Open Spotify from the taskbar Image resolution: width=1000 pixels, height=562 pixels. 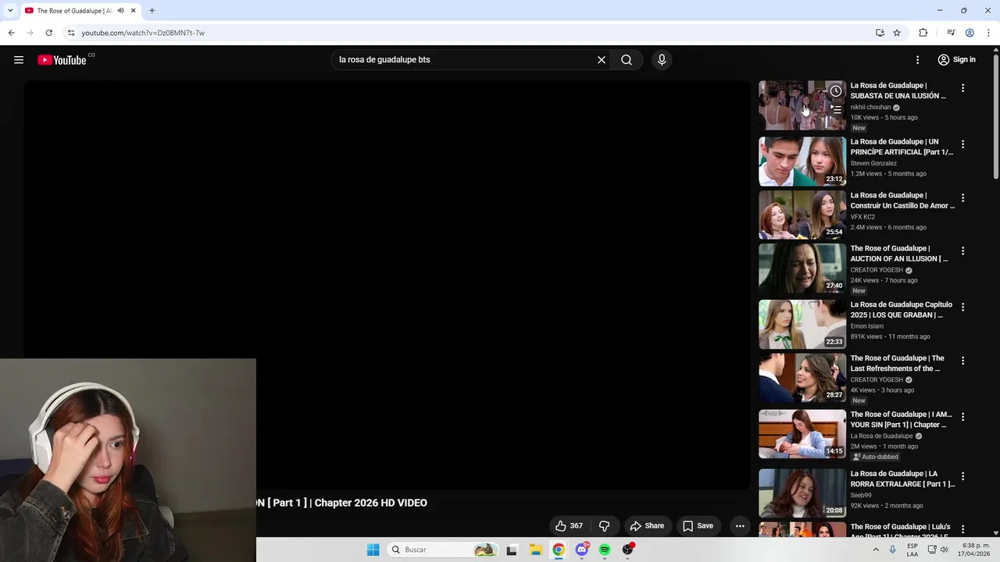click(x=605, y=550)
